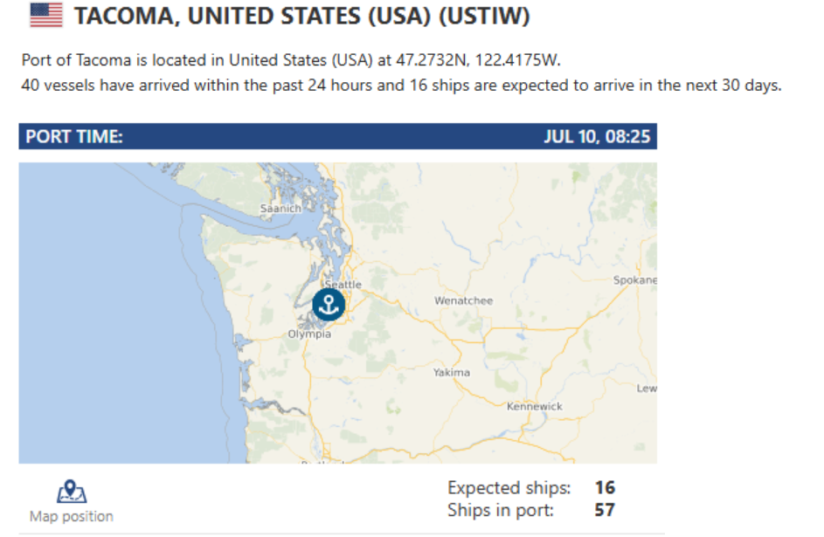The image size is (824, 537).
Task: Click the JUL 10, 08:25 time text
Action: click(x=597, y=136)
